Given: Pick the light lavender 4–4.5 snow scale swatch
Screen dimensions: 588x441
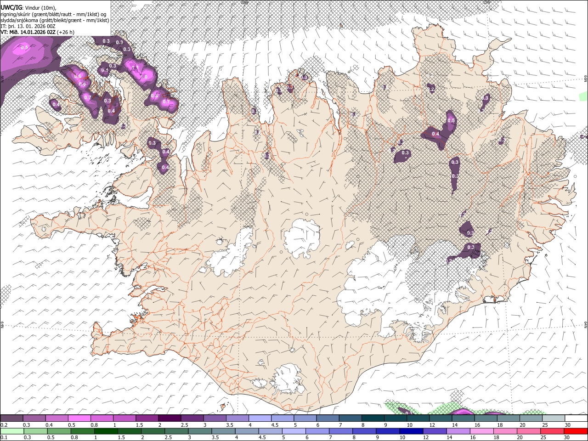Looking at the screenshot, I should (x=260, y=418).
